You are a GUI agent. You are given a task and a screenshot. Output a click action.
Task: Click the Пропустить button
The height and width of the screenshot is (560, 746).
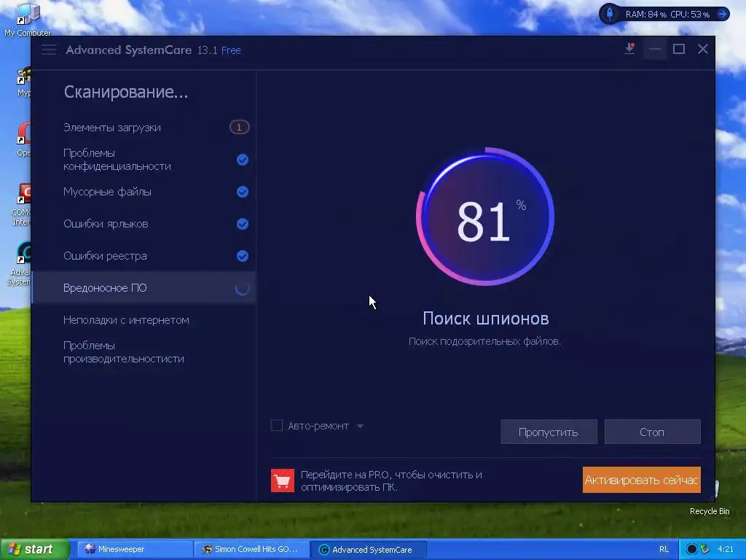(x=549, y=432)
